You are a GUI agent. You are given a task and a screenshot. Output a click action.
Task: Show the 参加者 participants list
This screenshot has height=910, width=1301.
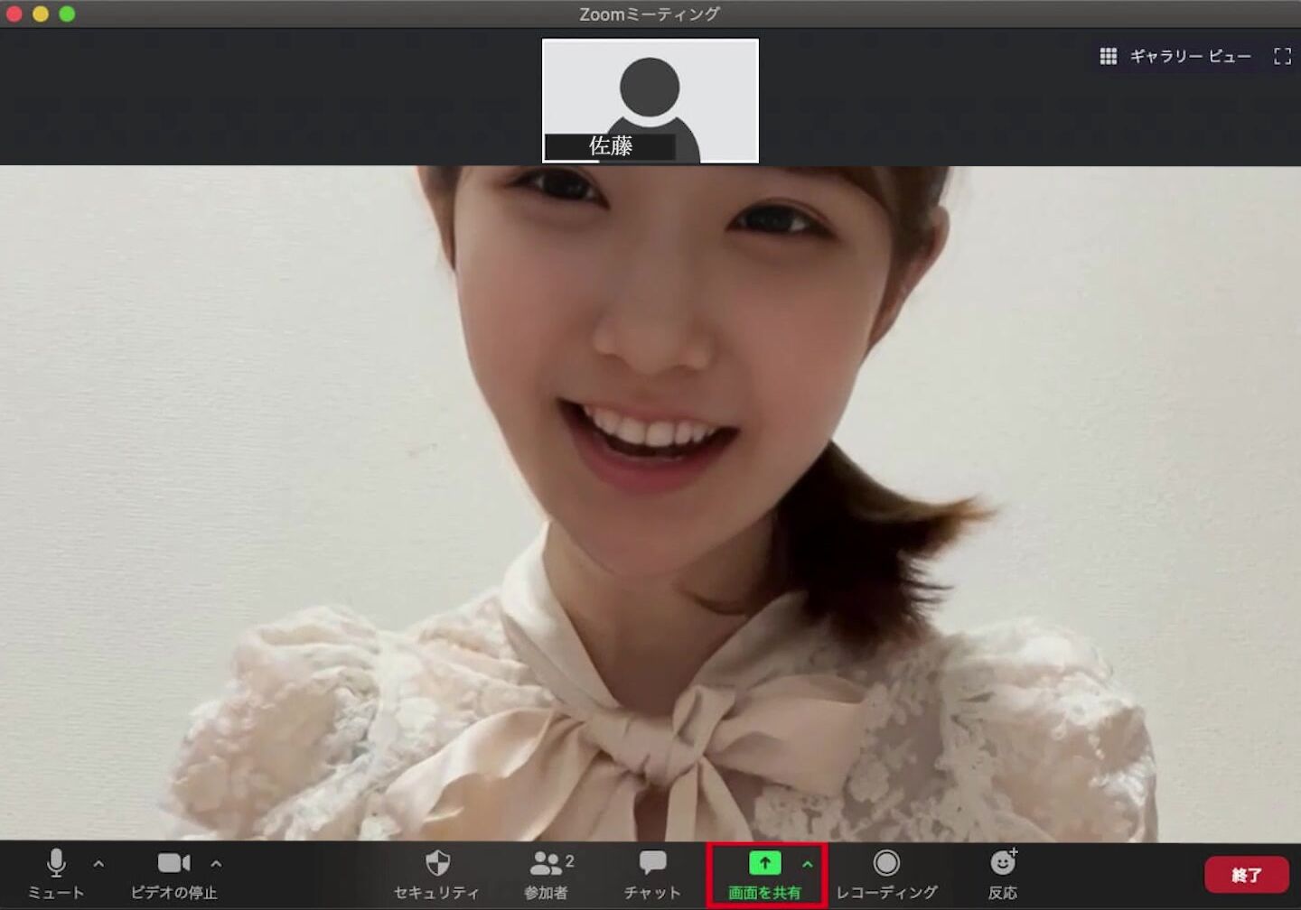point(547,864)
